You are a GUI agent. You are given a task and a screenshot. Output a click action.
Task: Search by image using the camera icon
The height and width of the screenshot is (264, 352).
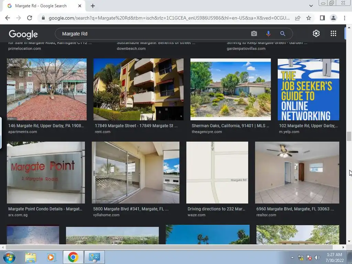point(254,34)
